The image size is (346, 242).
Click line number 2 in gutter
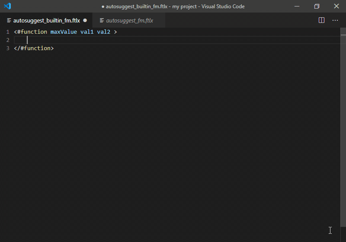click(8, 40)
